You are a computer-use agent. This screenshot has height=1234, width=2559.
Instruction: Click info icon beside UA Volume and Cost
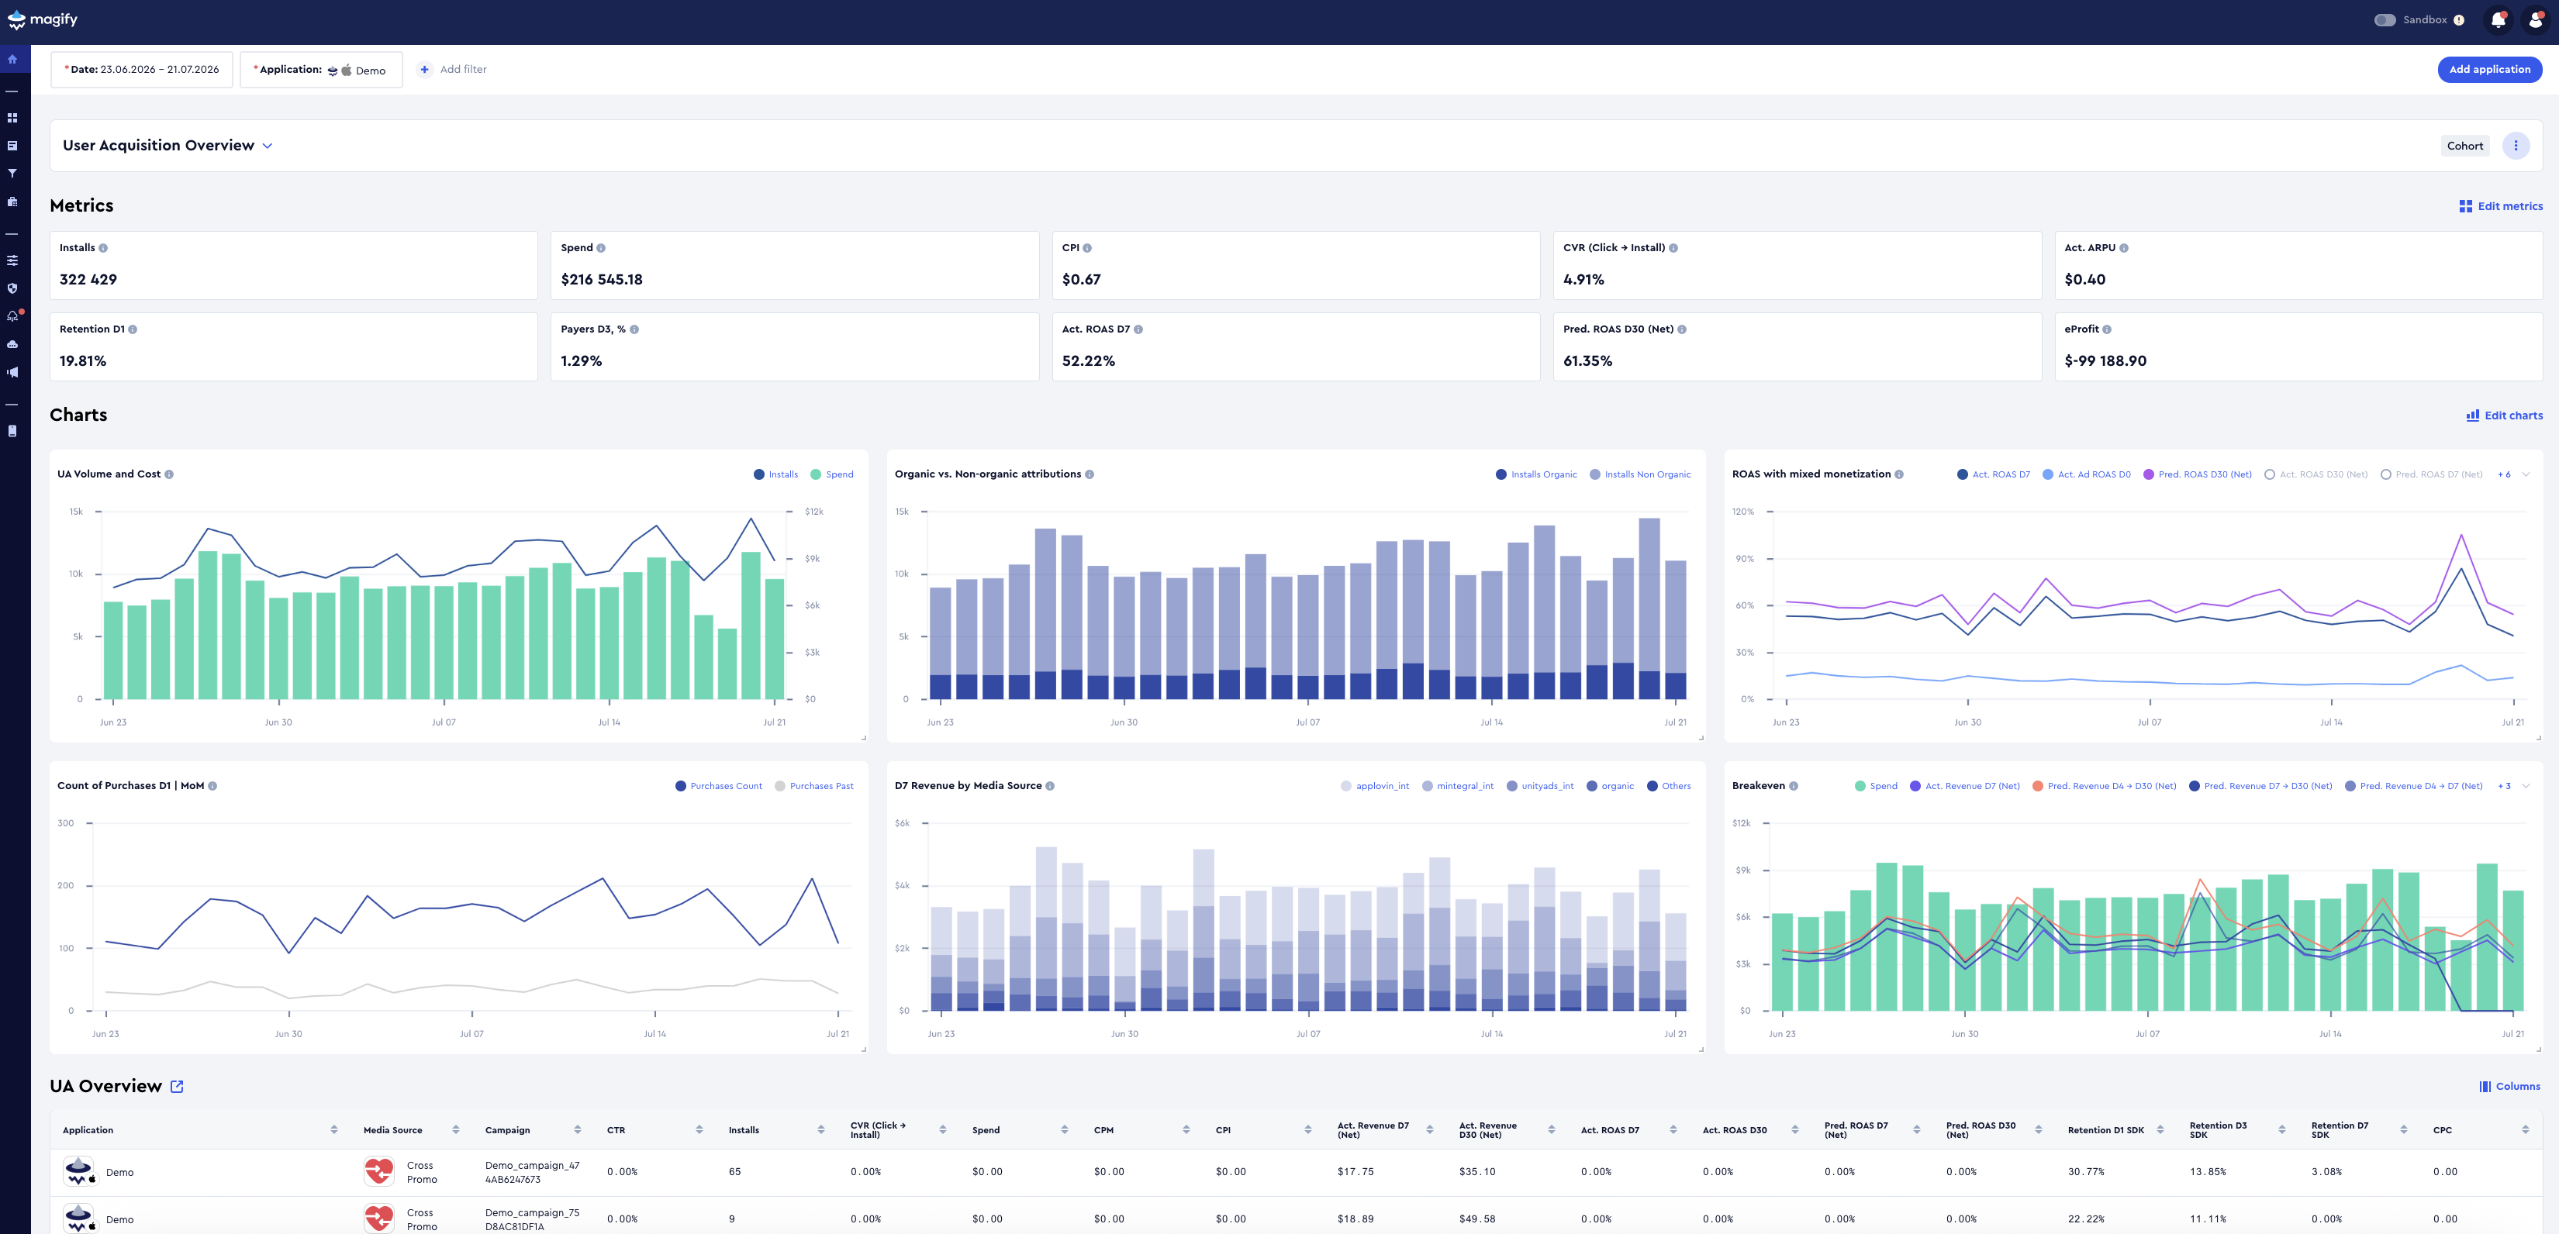[169, 474]
